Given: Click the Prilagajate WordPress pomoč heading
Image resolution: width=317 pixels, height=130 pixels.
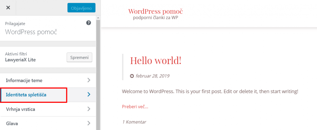Looking at the screenshot, I should (x=31, y=28).
